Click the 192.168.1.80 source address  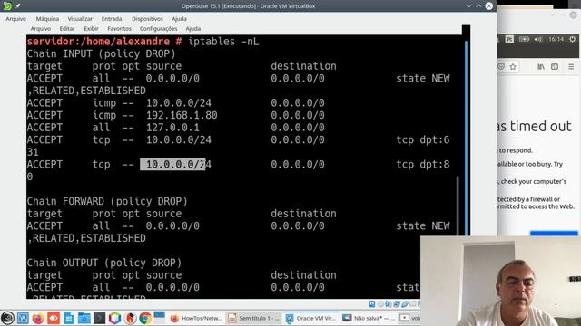tap(182, 115)
